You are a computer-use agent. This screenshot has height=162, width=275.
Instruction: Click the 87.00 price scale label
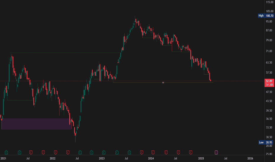pyautogui.click(x=269, y=30)
